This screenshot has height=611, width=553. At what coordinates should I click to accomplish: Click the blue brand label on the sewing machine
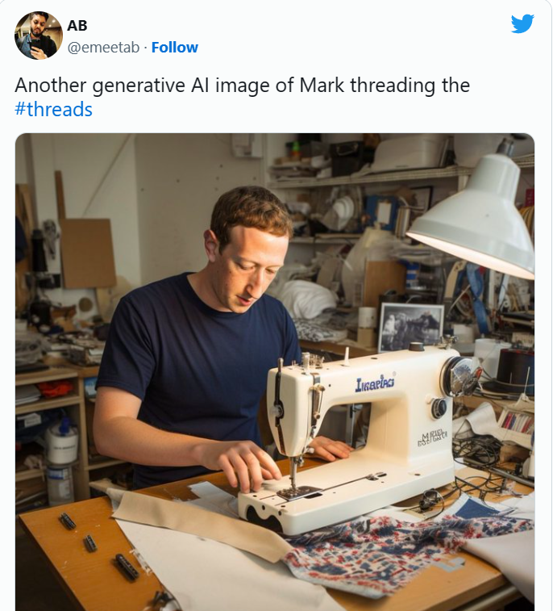pos(375,384)
